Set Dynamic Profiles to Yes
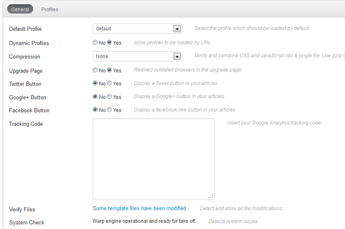 pyautogui.click(x=110, y=42)
